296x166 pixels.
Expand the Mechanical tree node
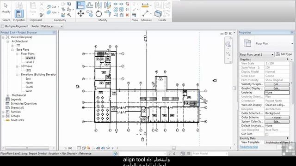pyautogui.click(x=8, y=95)
